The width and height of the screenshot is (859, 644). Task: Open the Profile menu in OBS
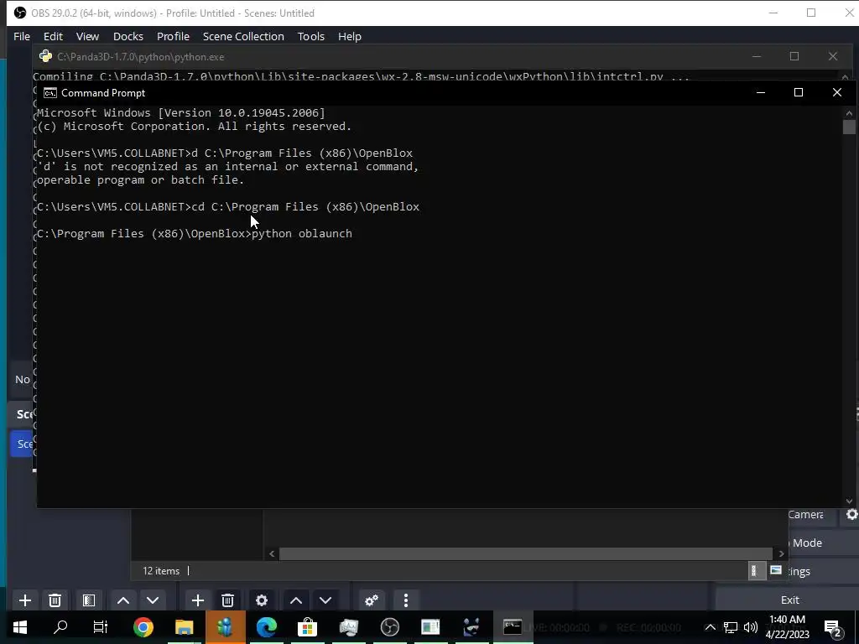coord(173,36)
